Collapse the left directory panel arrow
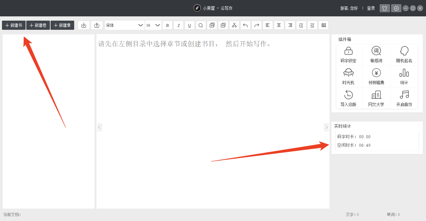The height and width of the screenshot is (221, 426). 99,127
